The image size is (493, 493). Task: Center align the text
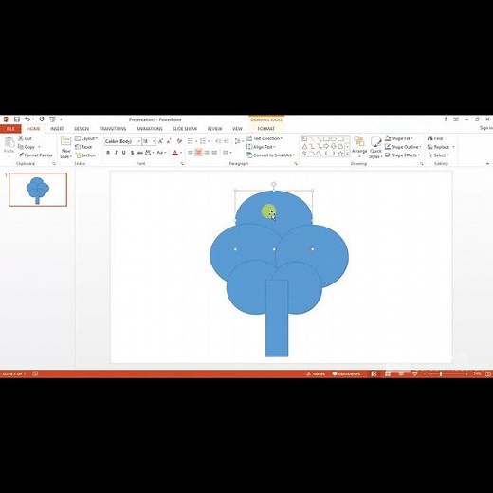[198, 153]
